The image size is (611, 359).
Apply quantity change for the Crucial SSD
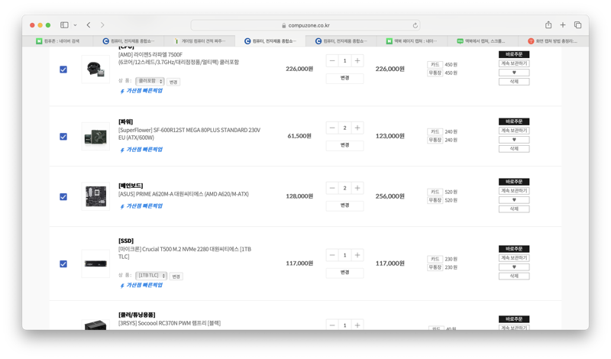click(345, 272)
